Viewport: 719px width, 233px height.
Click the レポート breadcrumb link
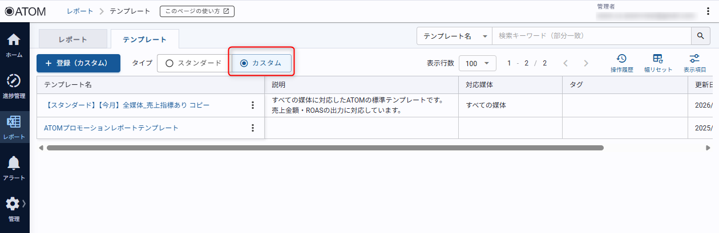click(x=79, y=11)
